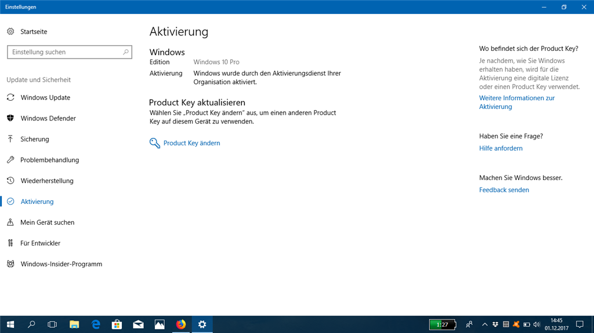Click the Sicherung upload arrow icon

(x=10, y=139)
